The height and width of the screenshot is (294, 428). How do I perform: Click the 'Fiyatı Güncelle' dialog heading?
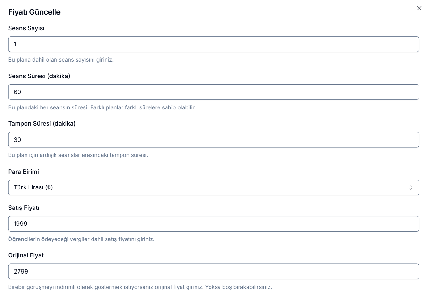click(34, 12)
